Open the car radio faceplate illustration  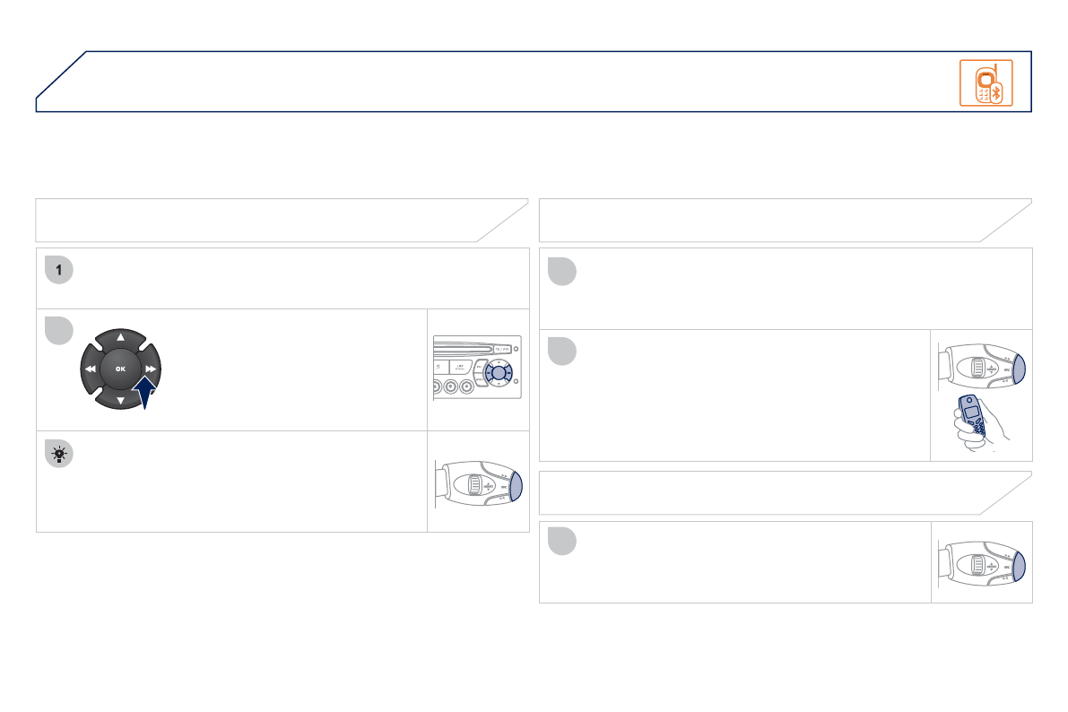pos(478,369)
